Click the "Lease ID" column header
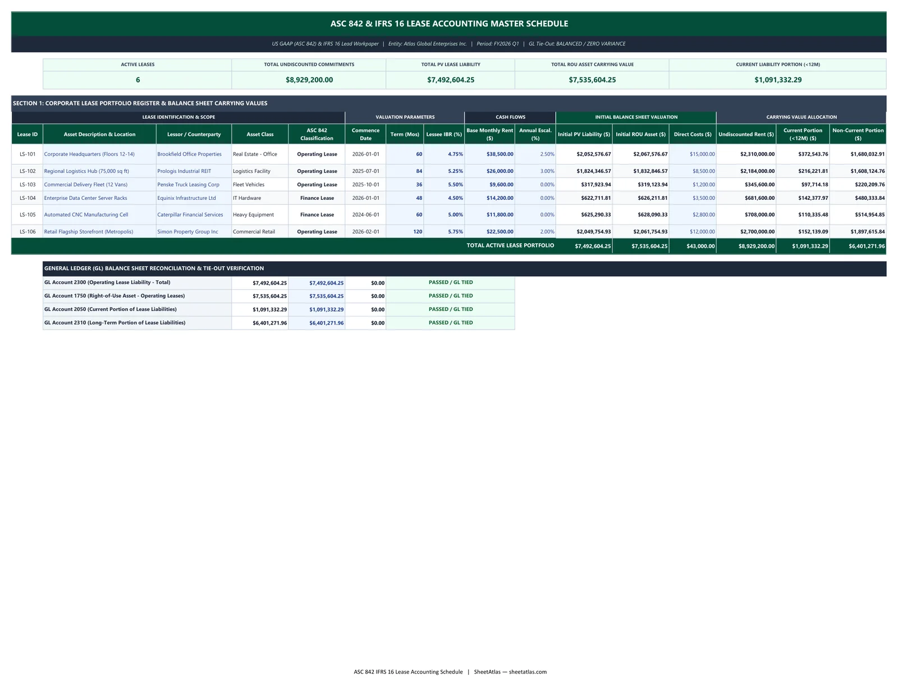 point(28,134)
